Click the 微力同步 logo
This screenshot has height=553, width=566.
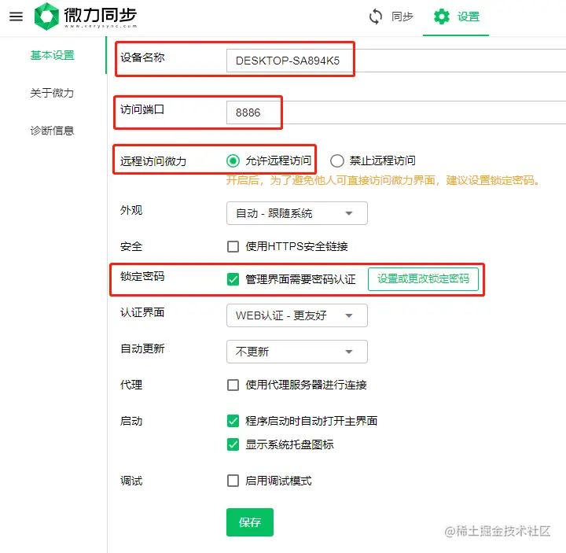(86, 17)
